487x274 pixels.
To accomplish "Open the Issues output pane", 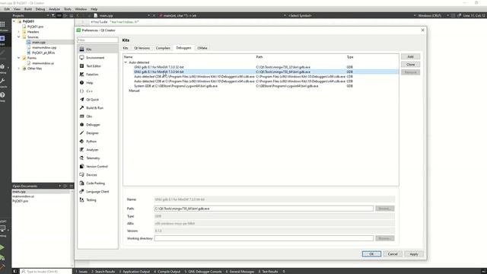I will click(81, 272).
